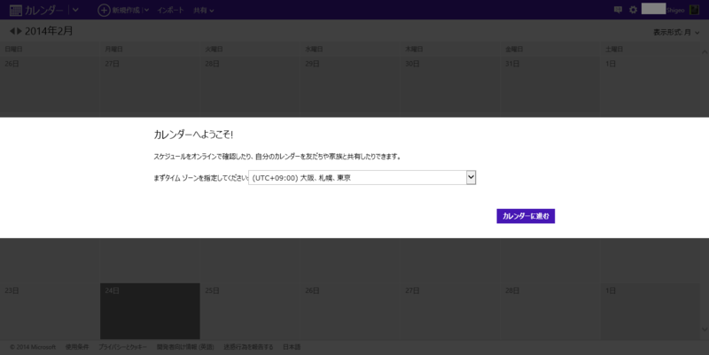The width and height of the screenshot is (709, 355).
Task: Click the 31日 date cell
Action: (x=549, y=84)
